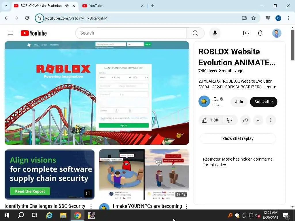Open the Create video icon
This screenshot has height=221, width=295.
(x=246, y=33)
